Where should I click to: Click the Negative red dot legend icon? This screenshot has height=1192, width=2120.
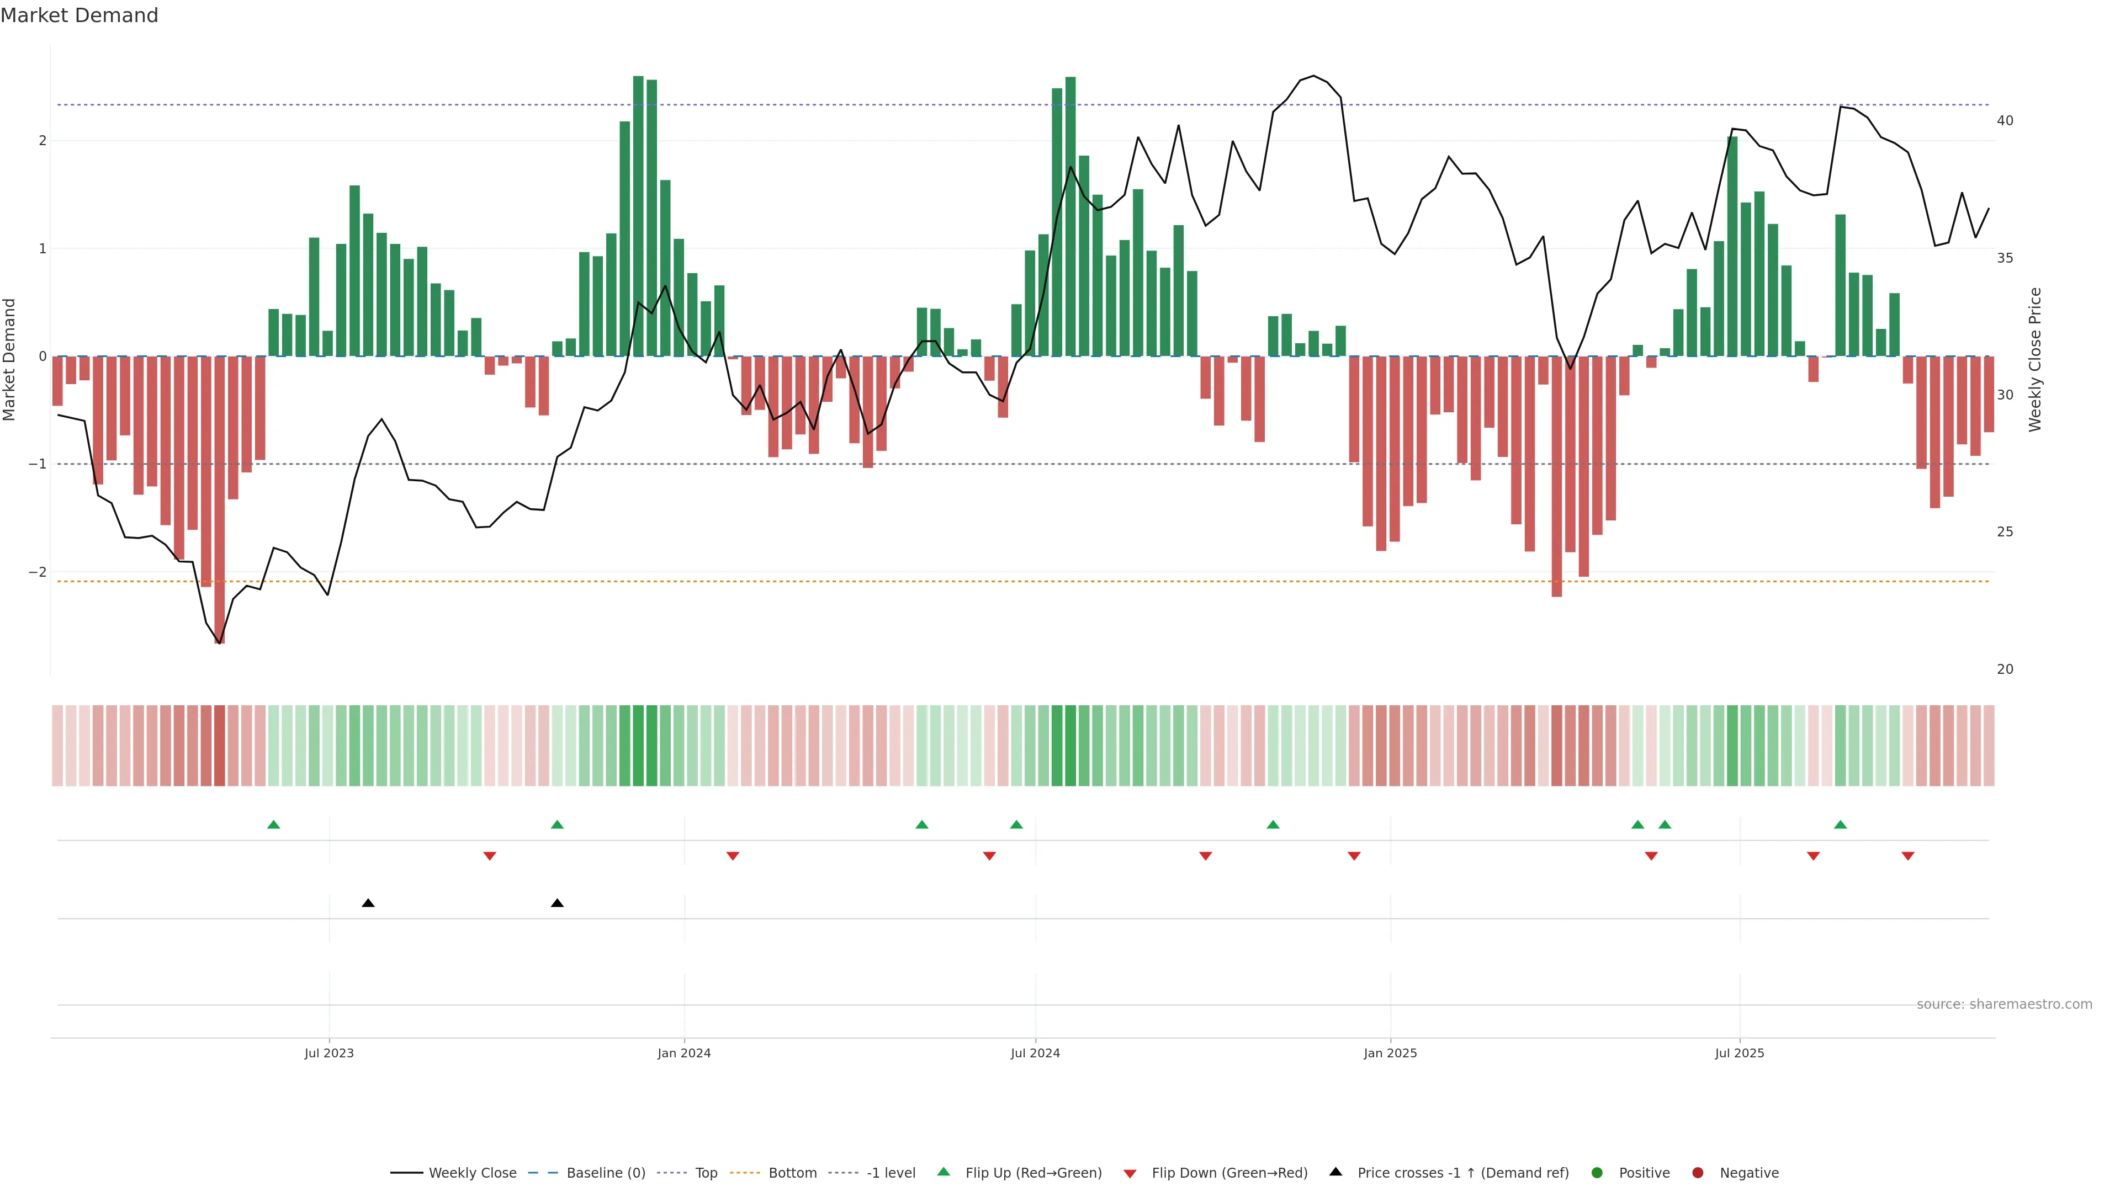click(1698, 1172)
